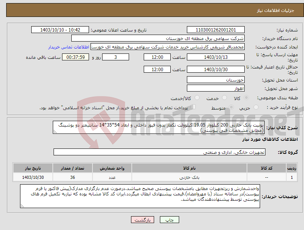Click the جزئیات اطلاعات نیاز header title
The image size is (304, 230).
[x=275, y=10]
